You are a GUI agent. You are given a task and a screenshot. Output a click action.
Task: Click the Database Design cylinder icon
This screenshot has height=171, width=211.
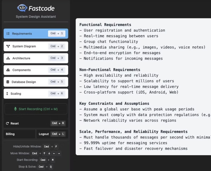[7, 82]
